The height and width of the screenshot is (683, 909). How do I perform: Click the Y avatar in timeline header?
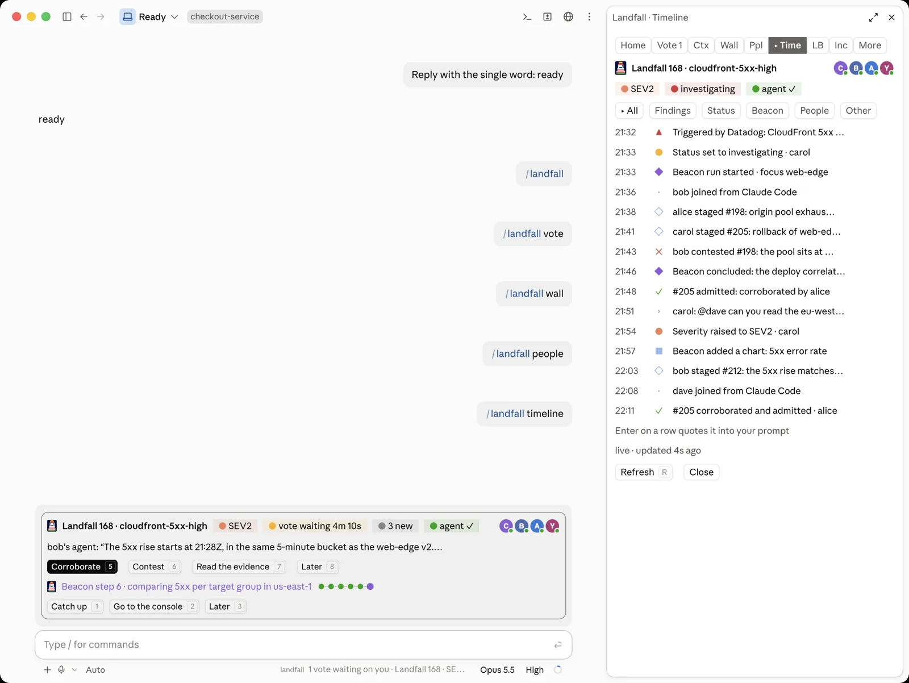click(x=887, y=68)
